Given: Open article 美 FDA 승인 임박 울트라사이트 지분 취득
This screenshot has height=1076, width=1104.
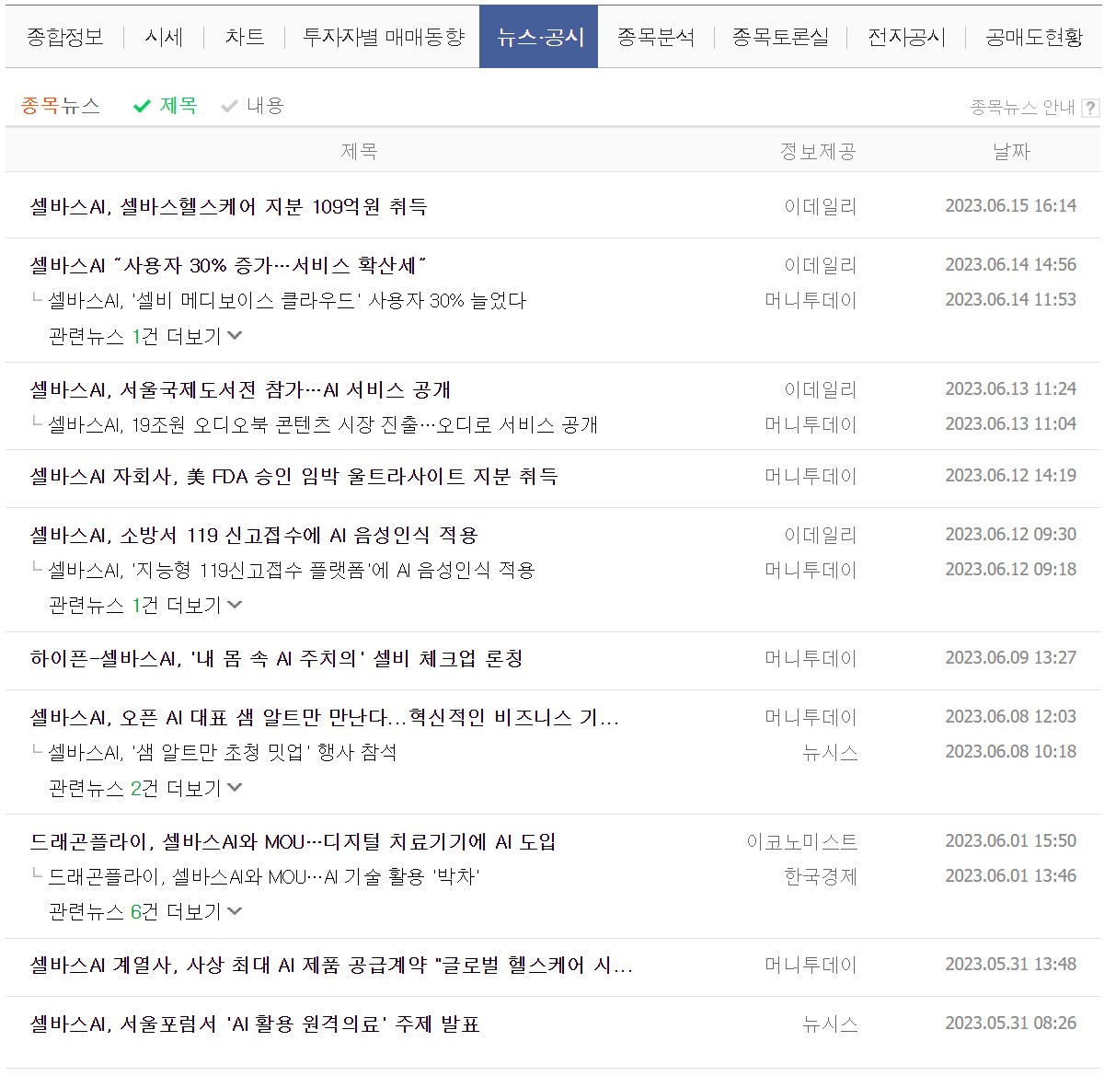Looking at the screenshot, I should coord(293,476).
